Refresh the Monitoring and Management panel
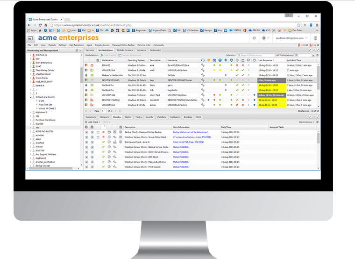This screenshot has width=355, height=259. pos(77,50)
